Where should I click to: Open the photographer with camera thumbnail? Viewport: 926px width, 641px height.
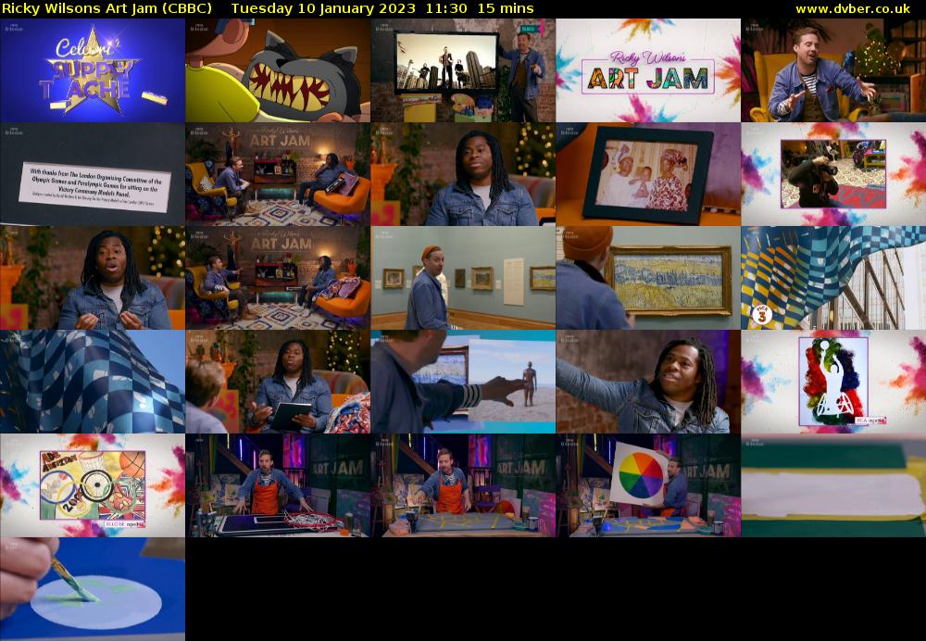(833, 174)
